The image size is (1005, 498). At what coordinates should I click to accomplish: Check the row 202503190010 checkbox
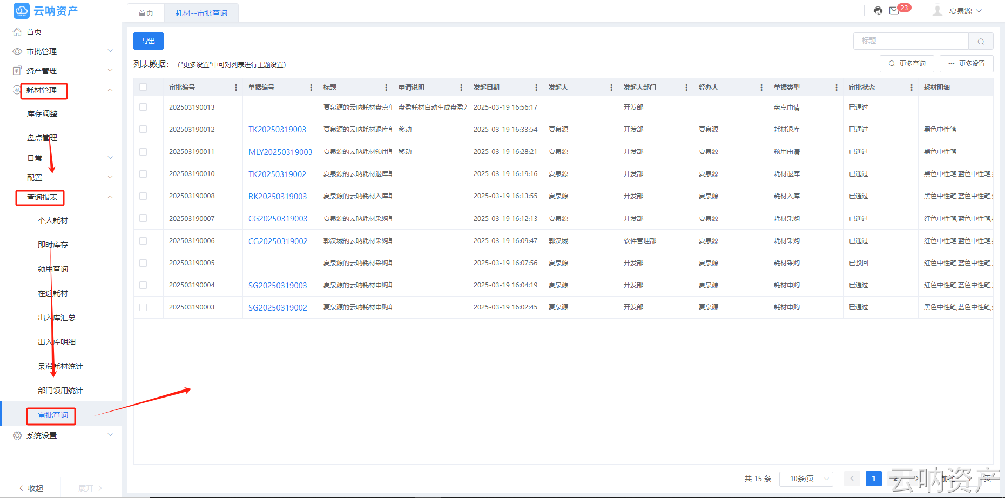143,174
